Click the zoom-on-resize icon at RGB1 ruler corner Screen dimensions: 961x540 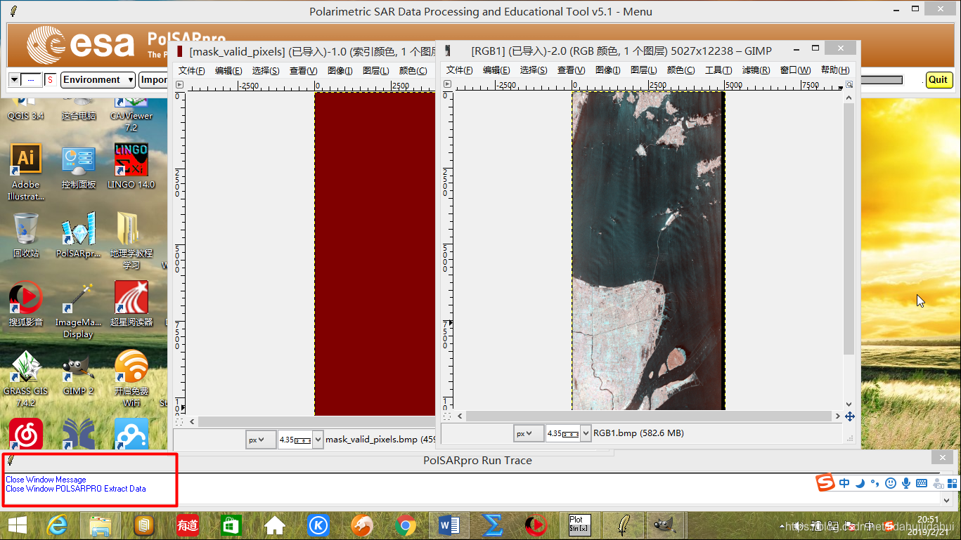click(849, 84)
